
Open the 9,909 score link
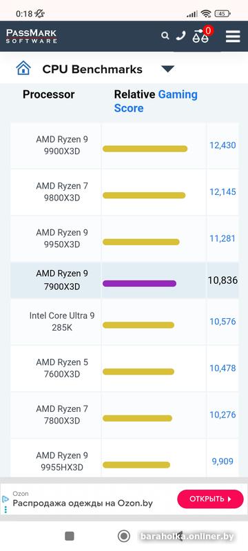click(223, 461)
